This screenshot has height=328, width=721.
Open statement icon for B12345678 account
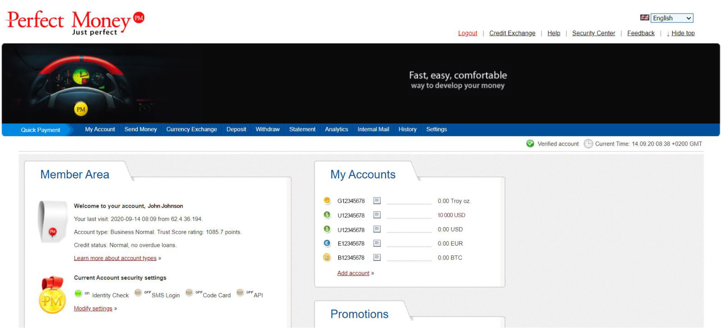click(x=377, y=257)
